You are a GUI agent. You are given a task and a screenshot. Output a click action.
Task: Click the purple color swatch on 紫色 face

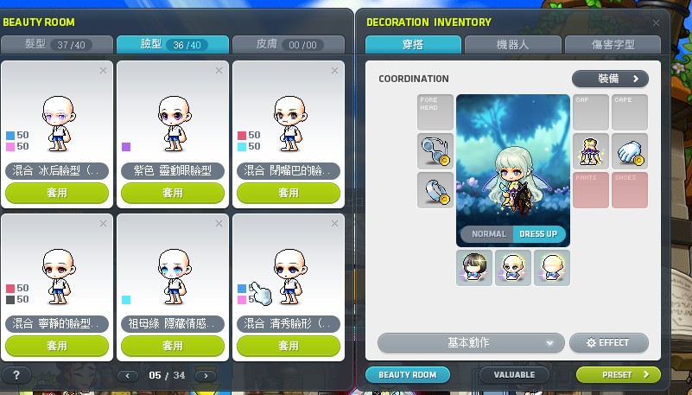click(126, 147)
